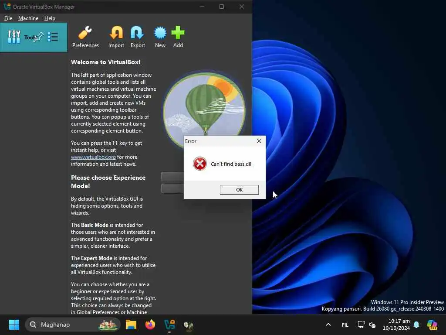The width and height of the screenshot is (446, 335).
Task: Open the notification bell icon
Action: pos(416,325)
